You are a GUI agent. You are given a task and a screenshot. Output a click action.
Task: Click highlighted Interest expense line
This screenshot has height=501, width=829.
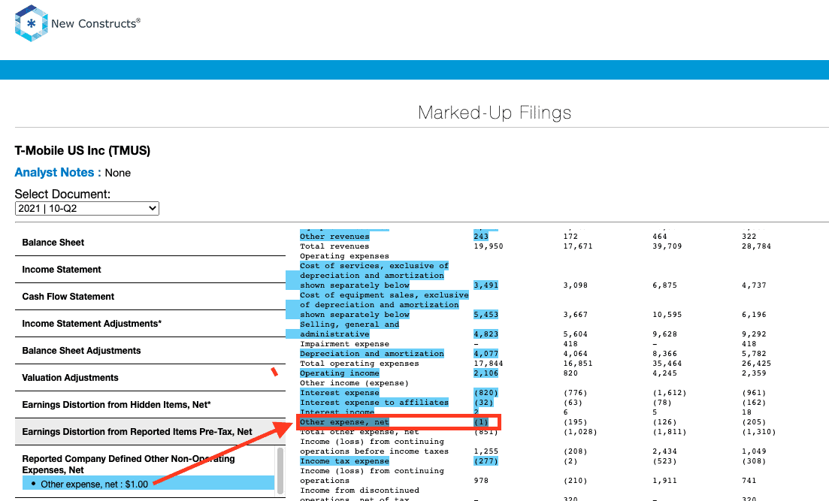(340, 393)
